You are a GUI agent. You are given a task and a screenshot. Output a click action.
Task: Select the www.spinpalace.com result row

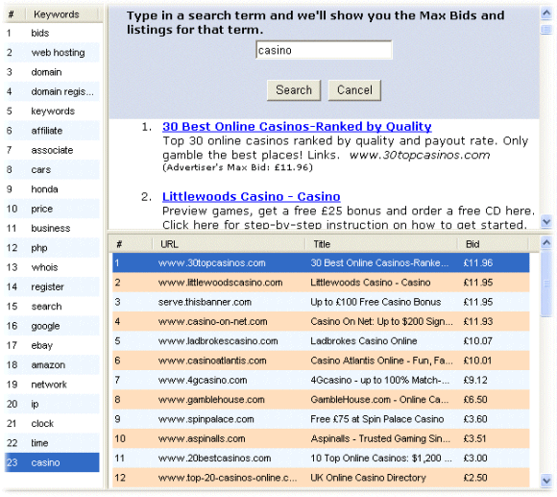(321, 419)
